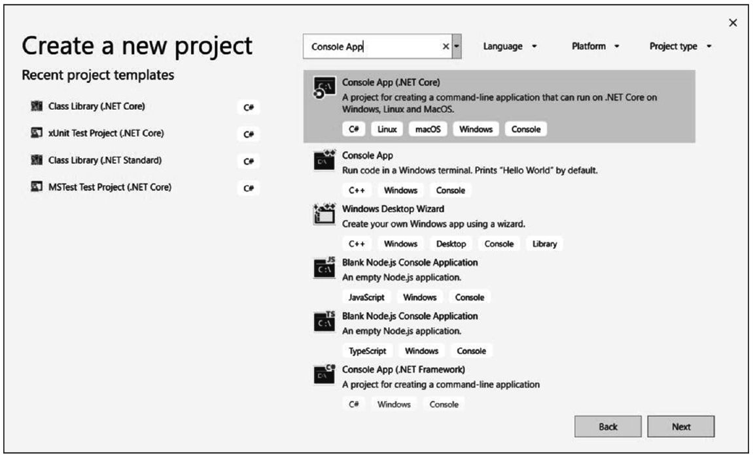Select Class Library (.NET Standard) recent template
This screenshot has width=753, height=458.
pos(105,160)
